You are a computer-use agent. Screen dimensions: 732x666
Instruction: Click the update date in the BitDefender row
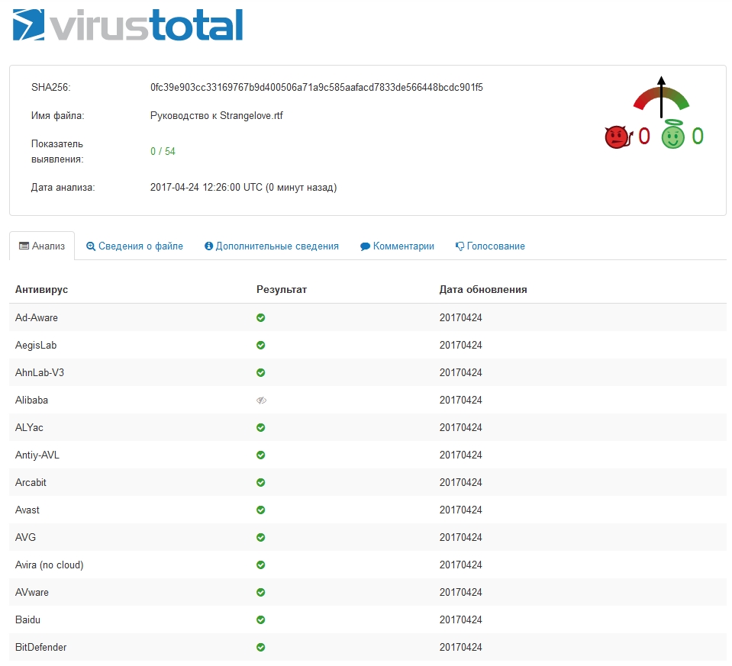coord(461,648)
